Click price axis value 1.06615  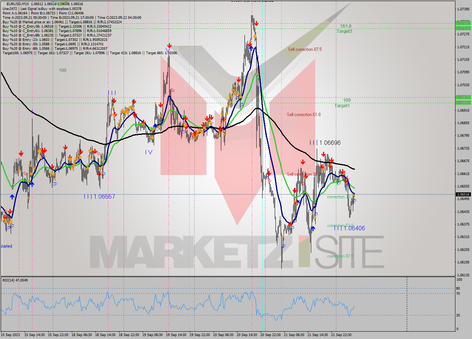[463, 174]
